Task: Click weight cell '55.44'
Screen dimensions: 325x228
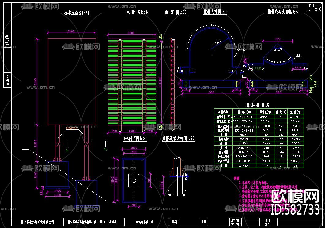Action: tap(295, 135)
